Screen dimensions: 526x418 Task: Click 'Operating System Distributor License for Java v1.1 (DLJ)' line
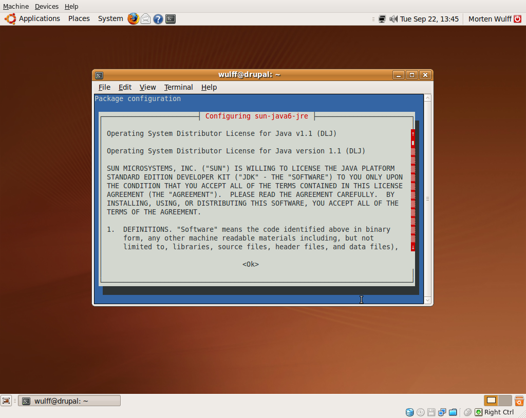click(x=221, y=134)
